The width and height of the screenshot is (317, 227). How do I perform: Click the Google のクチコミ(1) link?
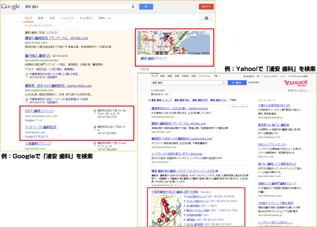coord(36,136)
